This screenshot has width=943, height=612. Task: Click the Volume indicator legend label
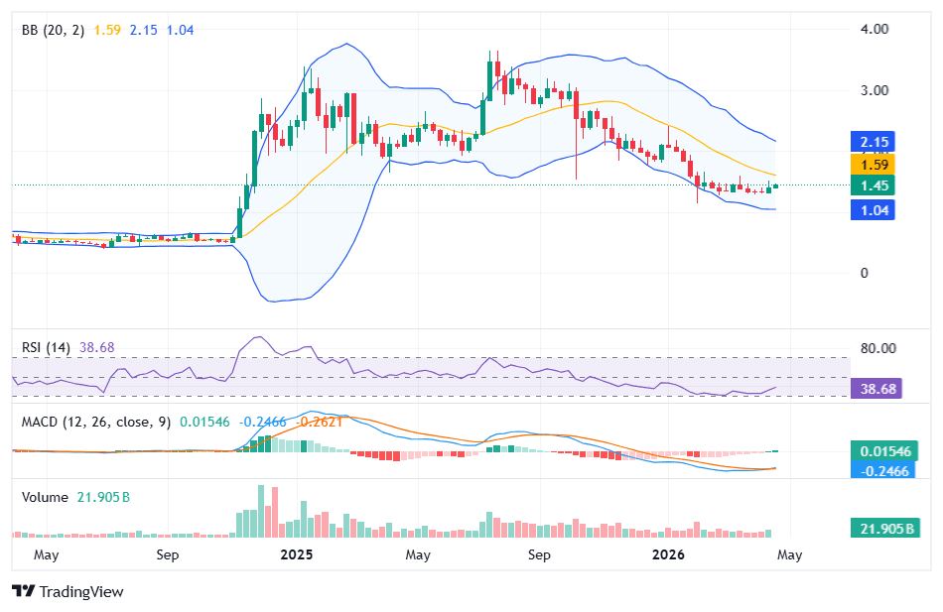coord(45,497)
